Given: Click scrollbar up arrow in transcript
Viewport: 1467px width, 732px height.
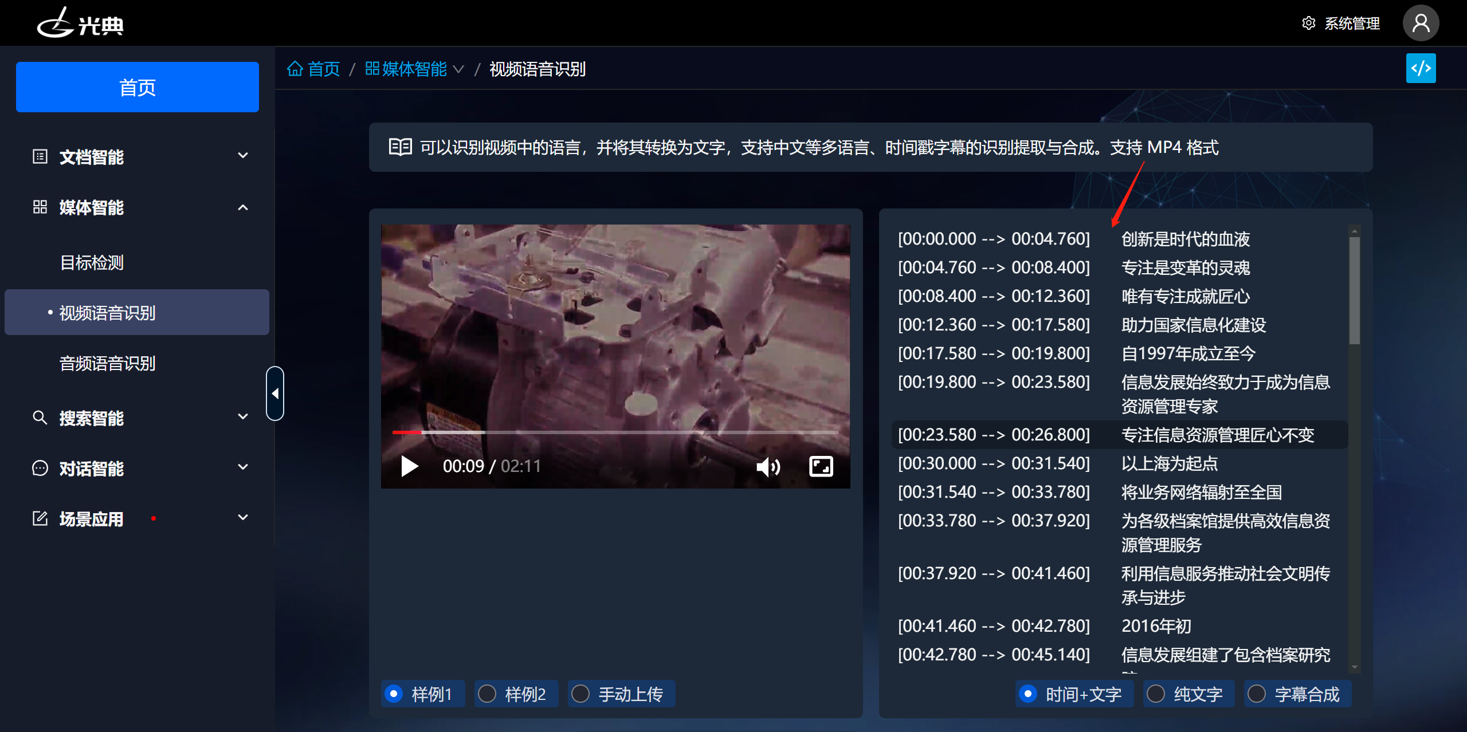Looking at the screenshot, I should [x=1355, y=231].
